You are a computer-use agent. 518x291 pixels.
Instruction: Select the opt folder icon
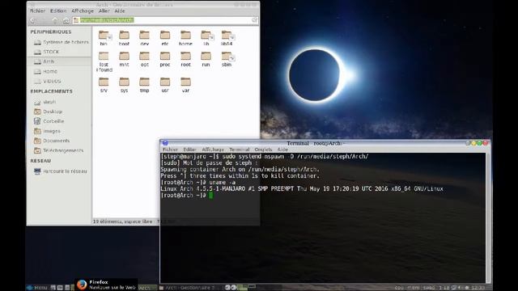144,56
